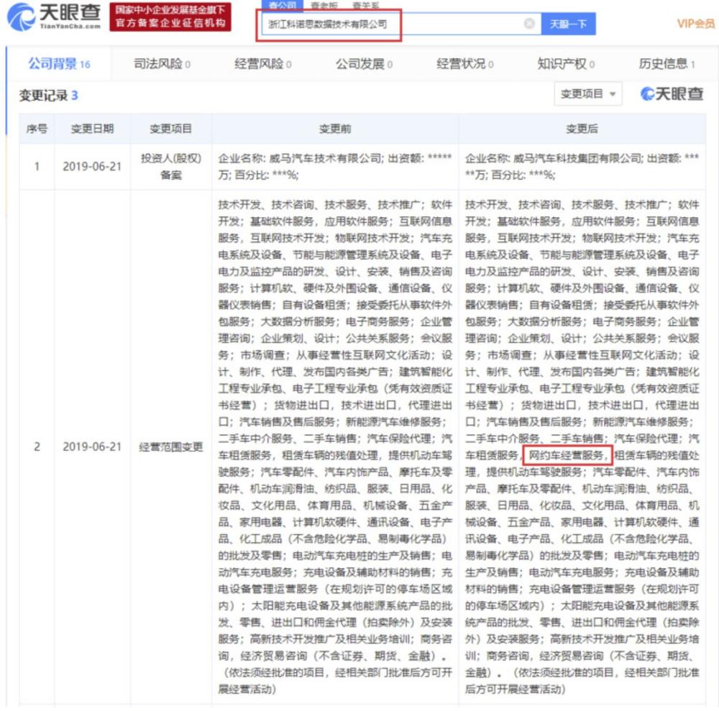
Task: Select the 查公司 search tab
Action: (282, 6)
